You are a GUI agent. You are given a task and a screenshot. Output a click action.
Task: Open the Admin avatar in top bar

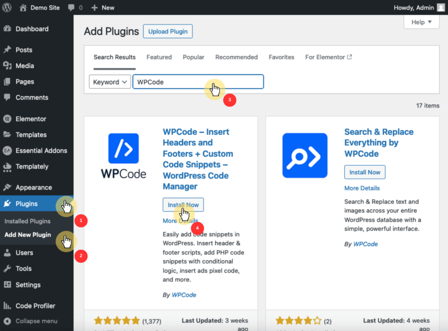(441, 8)
